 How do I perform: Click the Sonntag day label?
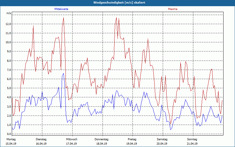(192, 139)
